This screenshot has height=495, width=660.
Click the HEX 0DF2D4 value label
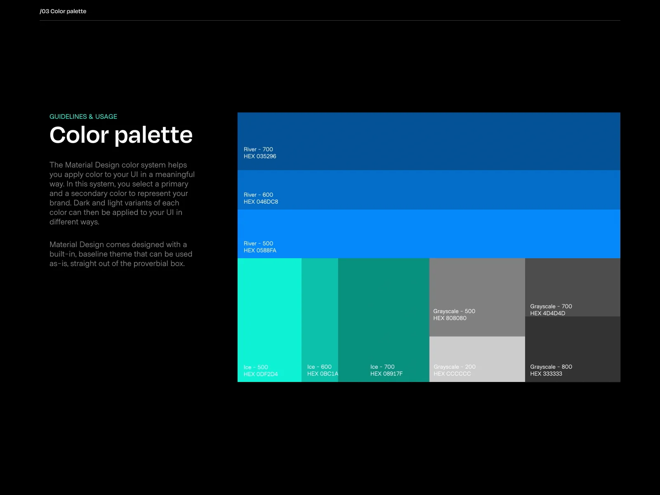(x=260, y=374)
